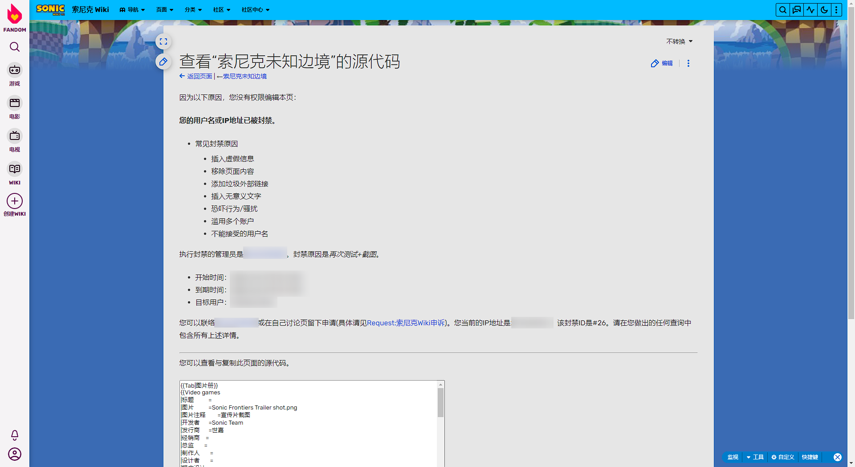The height and width of the screenshot is (467, 855).
Task: Click the label 开始时间
Action: point(211,278)
